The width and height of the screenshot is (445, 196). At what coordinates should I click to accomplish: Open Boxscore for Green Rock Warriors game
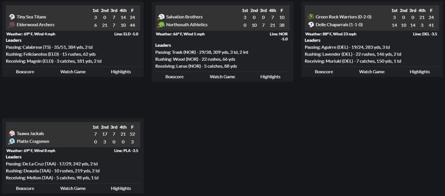click(324, 72)
